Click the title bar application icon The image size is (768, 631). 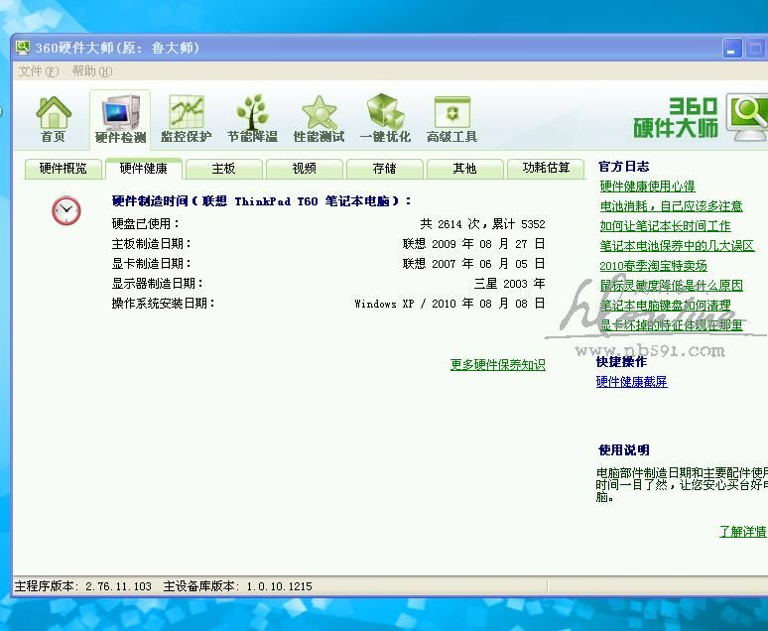click(x=23, y=47)
